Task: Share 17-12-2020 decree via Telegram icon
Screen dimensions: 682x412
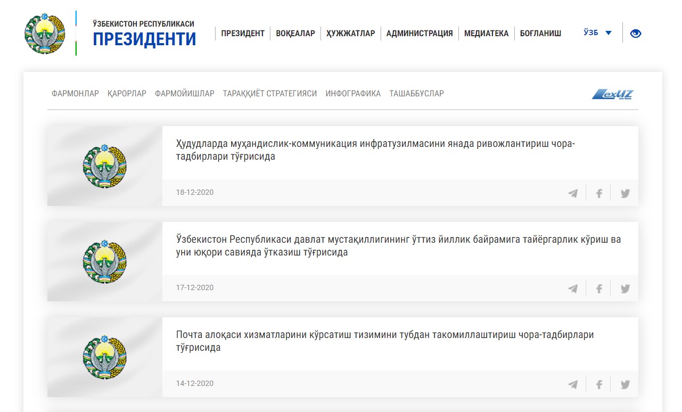Action: pos(573,289)
